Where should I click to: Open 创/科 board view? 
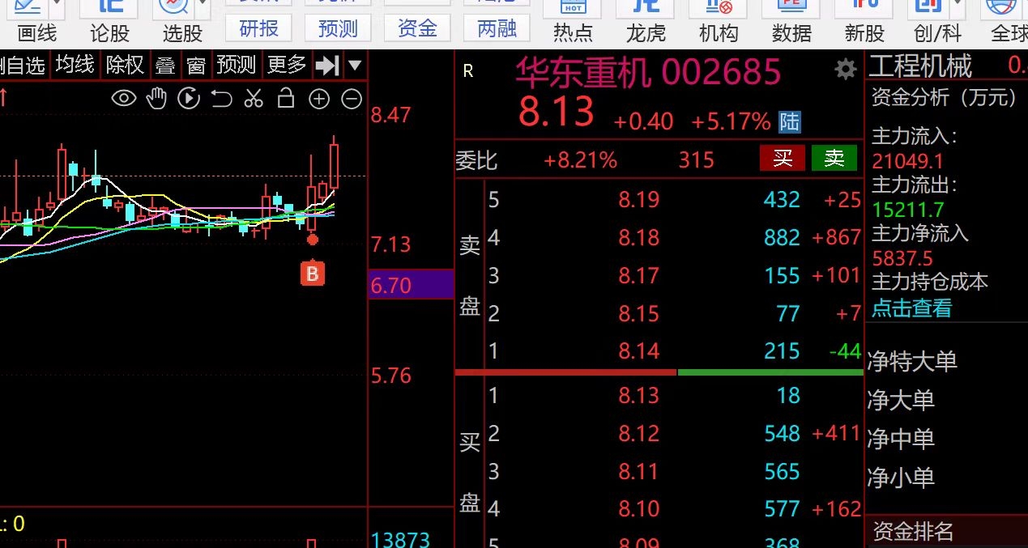pyautogui.click(x=937, y=33)
